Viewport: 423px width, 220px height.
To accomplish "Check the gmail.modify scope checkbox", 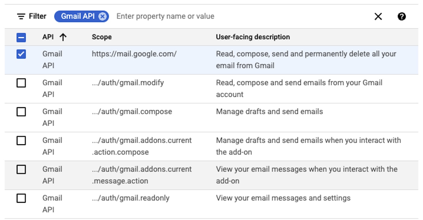I will pyautogui.click(x=21, y=83).
